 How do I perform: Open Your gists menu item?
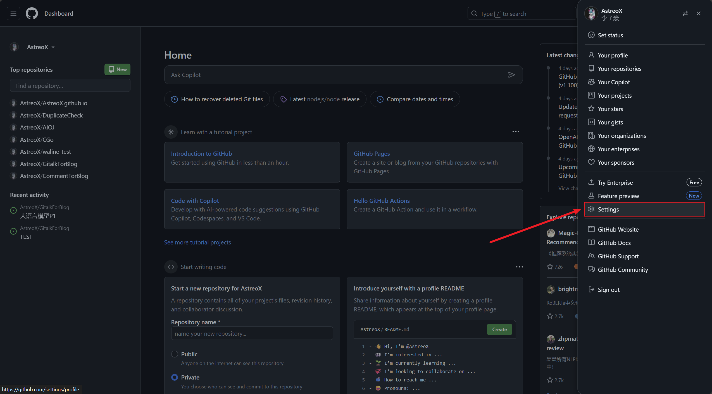coord(645,122)
